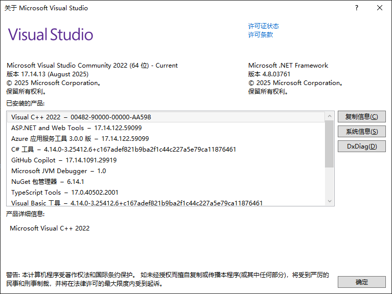Select ASP.NET and Web Tools row
The image size is (392, 294).
166,128
